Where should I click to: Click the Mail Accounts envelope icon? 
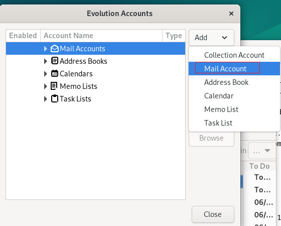[55, 49]
